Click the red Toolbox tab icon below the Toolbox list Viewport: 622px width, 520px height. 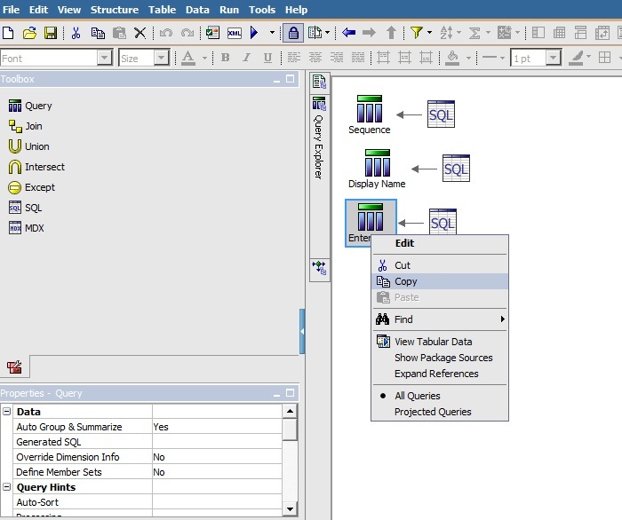pos(15,366)
